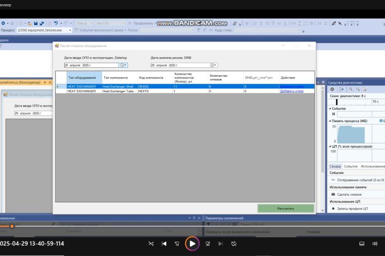Click the Тип оборудования column header
The height and width of the screenshot is (256, 385).
[x=84, y=78]
